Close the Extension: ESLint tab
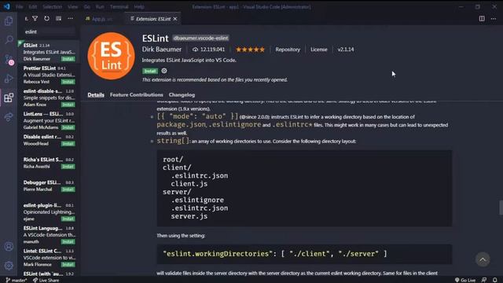This screenshot has width=503, height=283. click(175, 19)
